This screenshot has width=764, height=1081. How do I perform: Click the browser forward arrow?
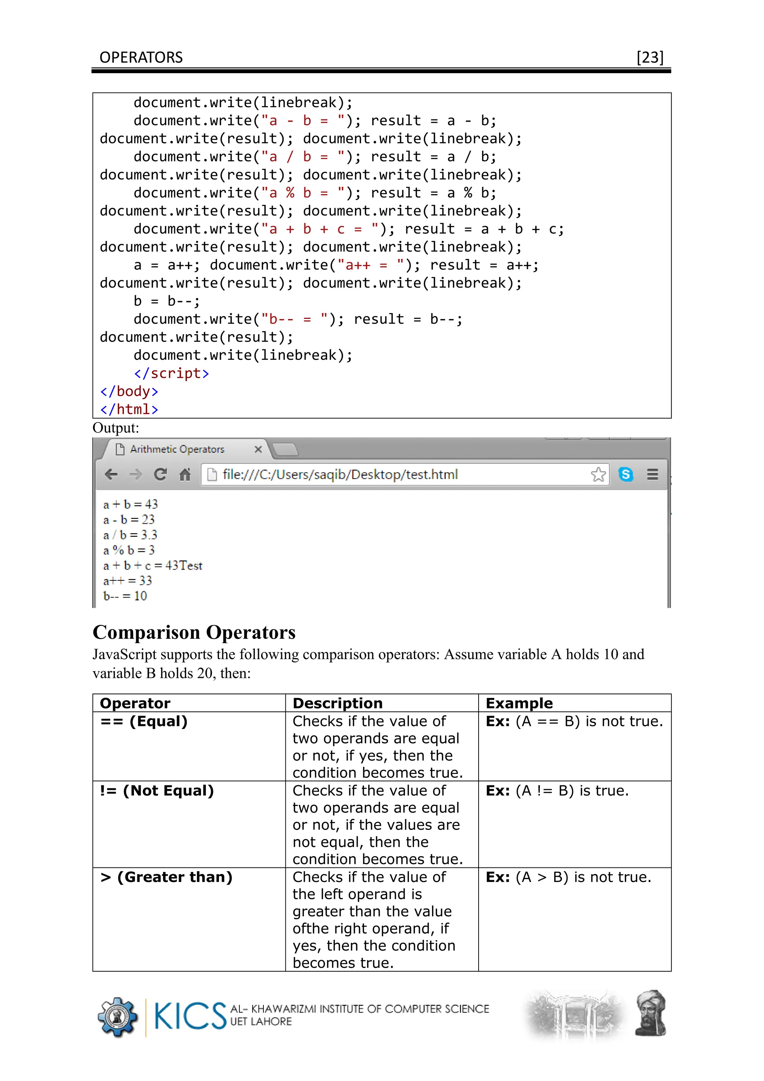[x=135, y=474]
